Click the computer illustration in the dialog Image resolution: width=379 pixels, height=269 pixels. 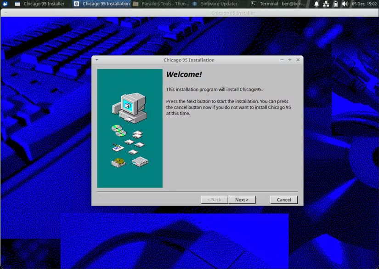pos(130,108)
